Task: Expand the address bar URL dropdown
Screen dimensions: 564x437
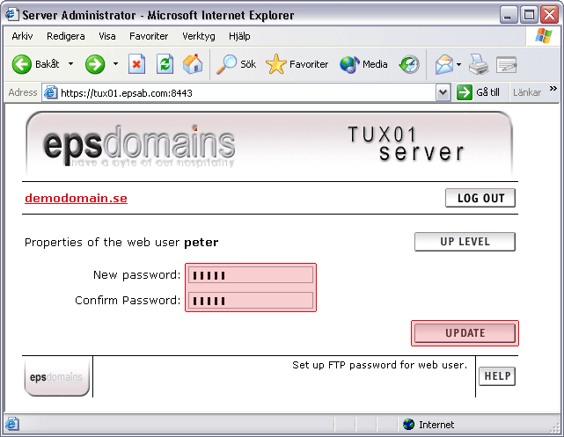Action: tap(443, 92)
